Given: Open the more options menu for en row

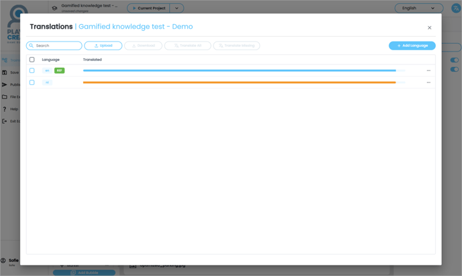Looking at the screenshot, I should click(x=428, y=70).
